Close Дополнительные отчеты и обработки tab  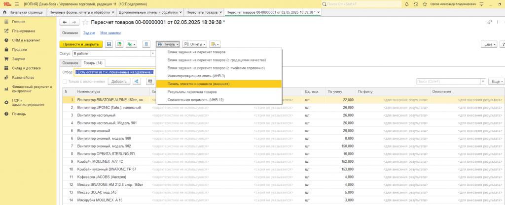pos(181,12)
